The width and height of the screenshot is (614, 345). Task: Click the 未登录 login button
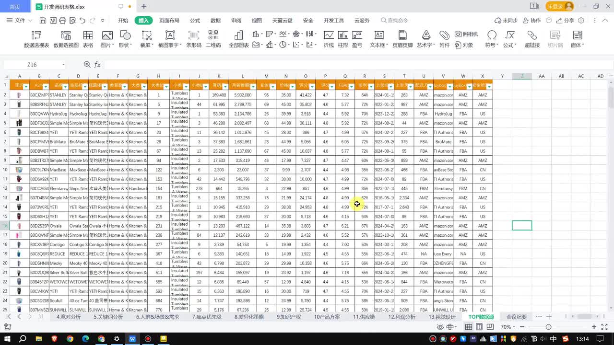pyautogui.click(x=559, y=6)
